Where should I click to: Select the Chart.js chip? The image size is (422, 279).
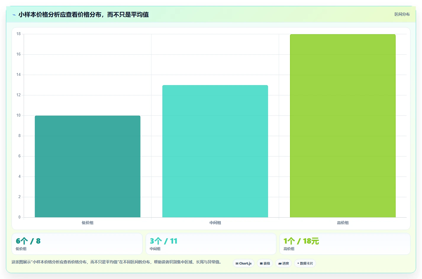[244, 263]
